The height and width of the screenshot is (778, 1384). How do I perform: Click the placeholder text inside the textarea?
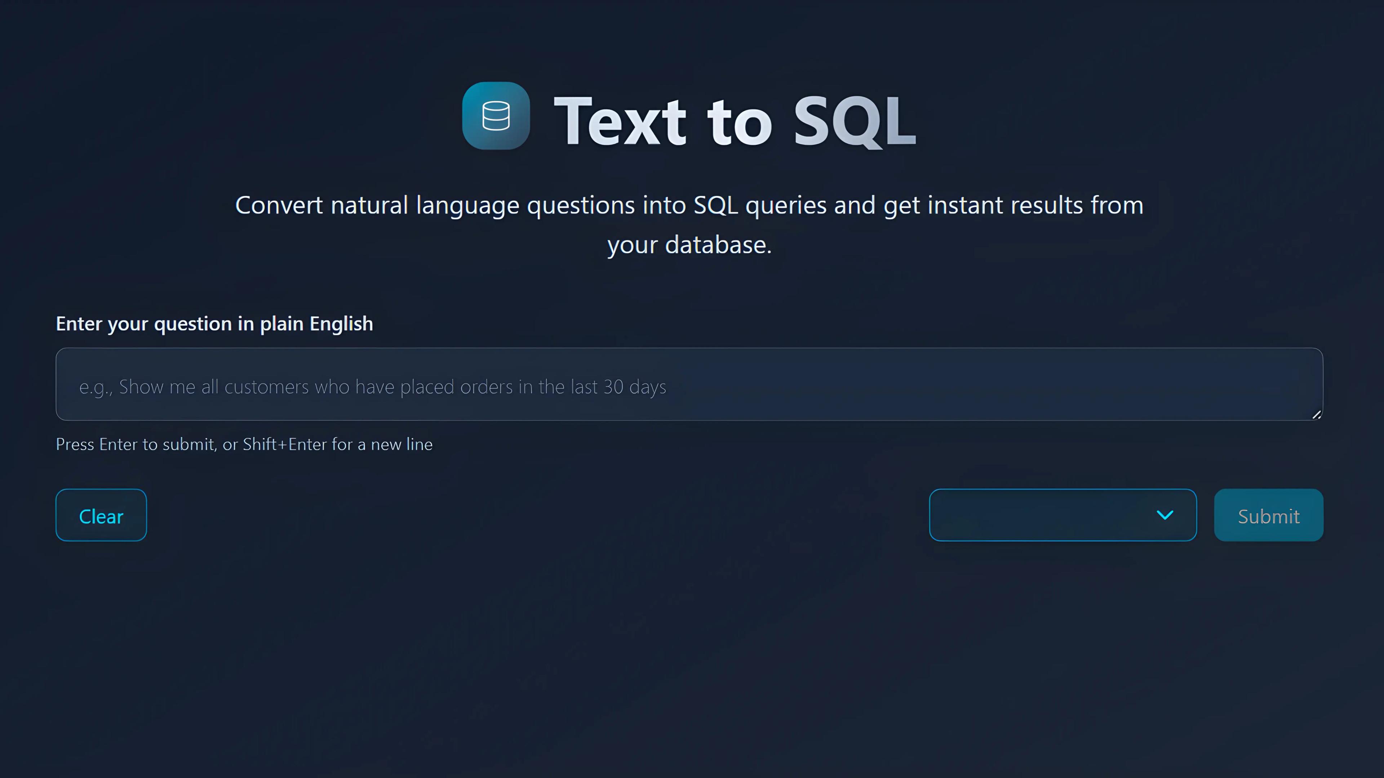(x=372, y=386)
